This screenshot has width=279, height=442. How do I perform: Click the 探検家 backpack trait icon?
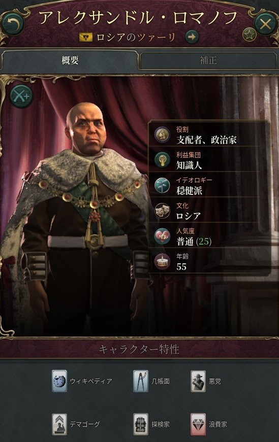pyautogui.click(x=141, y=424)
